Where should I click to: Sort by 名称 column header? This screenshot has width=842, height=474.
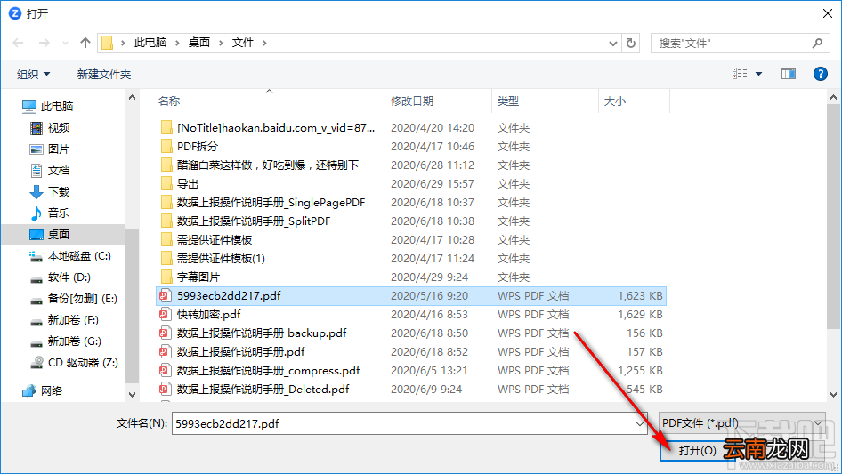169,100
